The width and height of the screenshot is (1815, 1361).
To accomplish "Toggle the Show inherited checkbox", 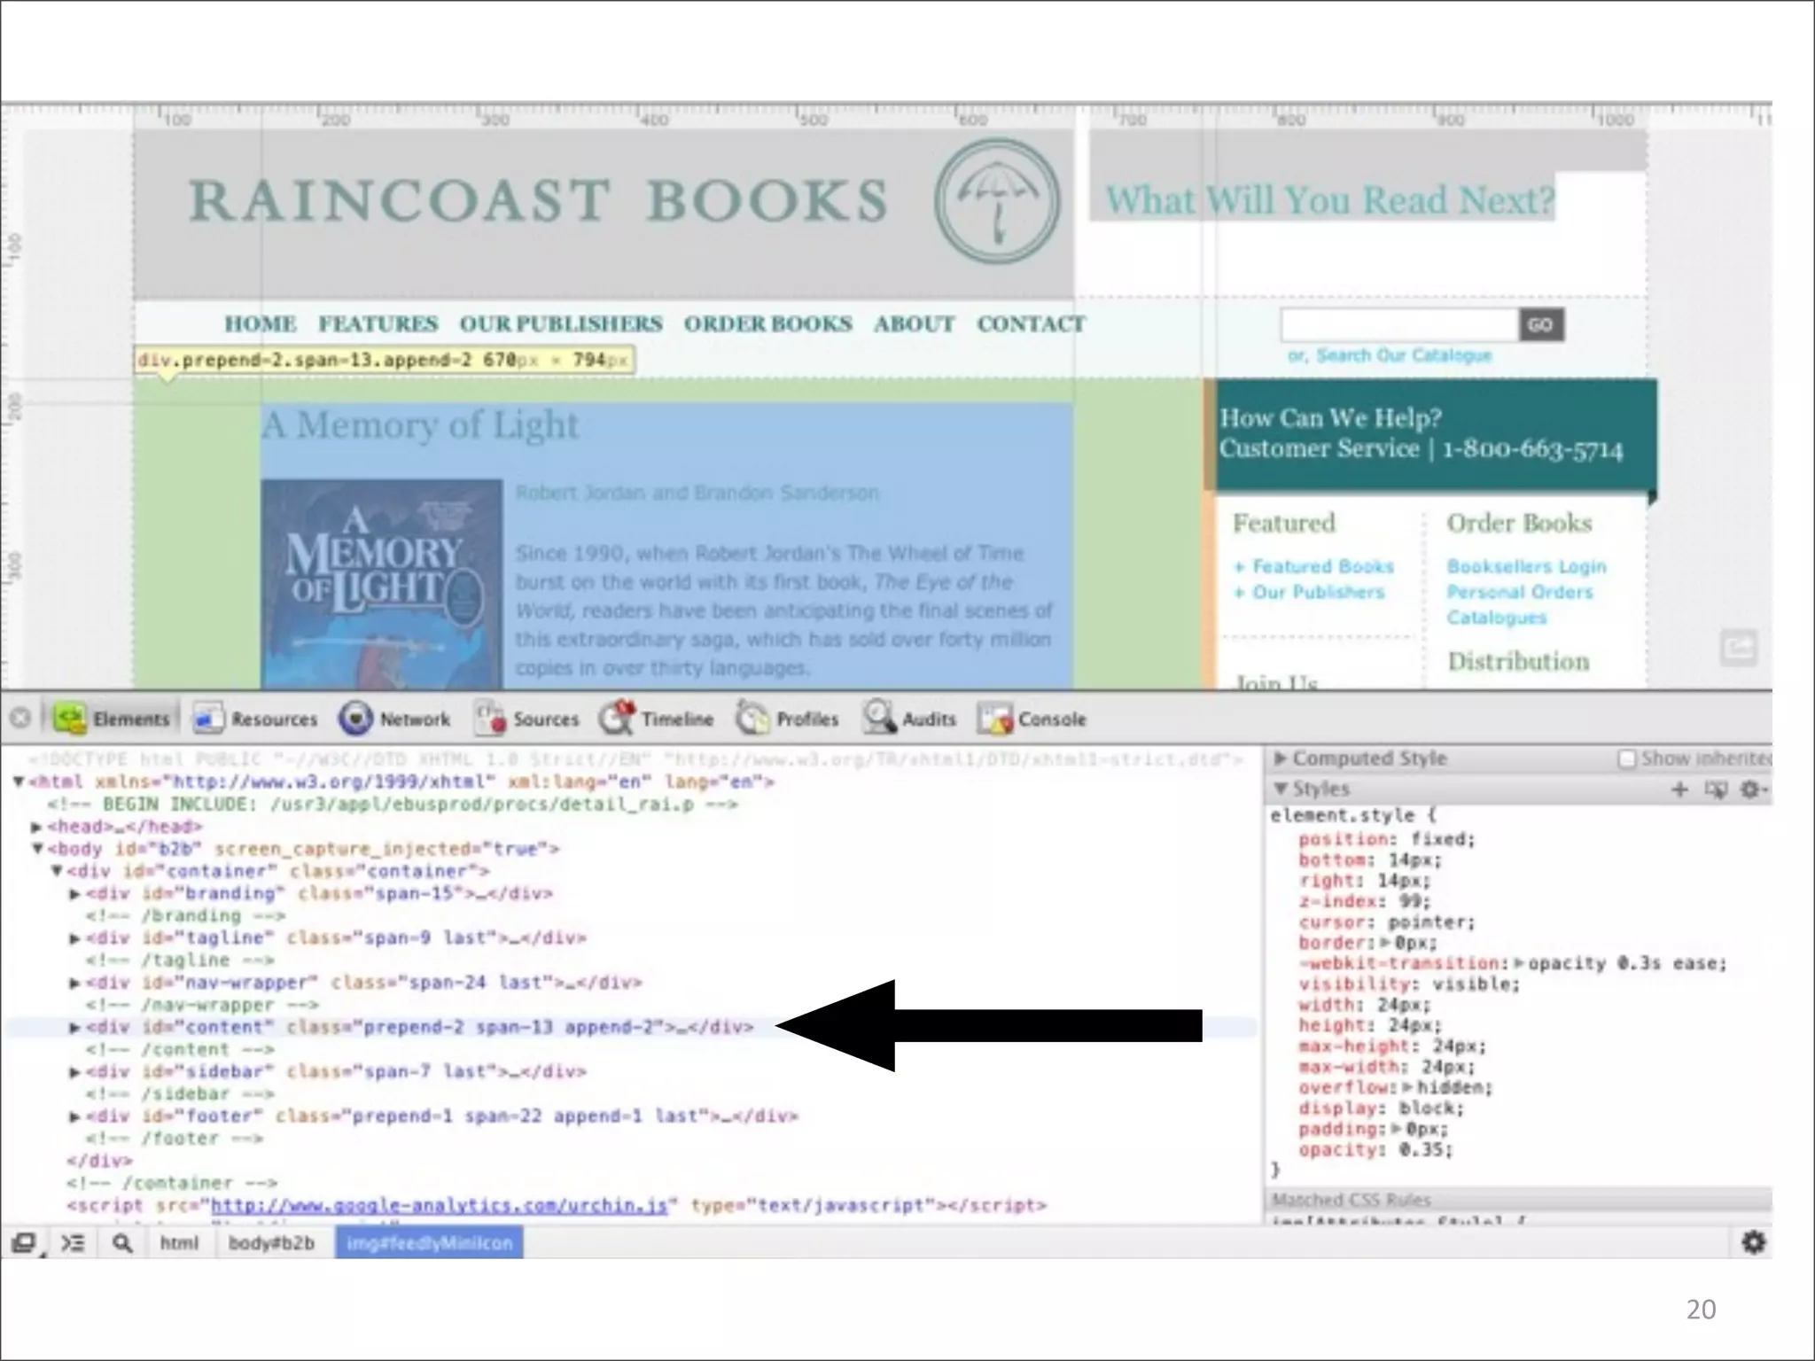I will pos(1626,759).
